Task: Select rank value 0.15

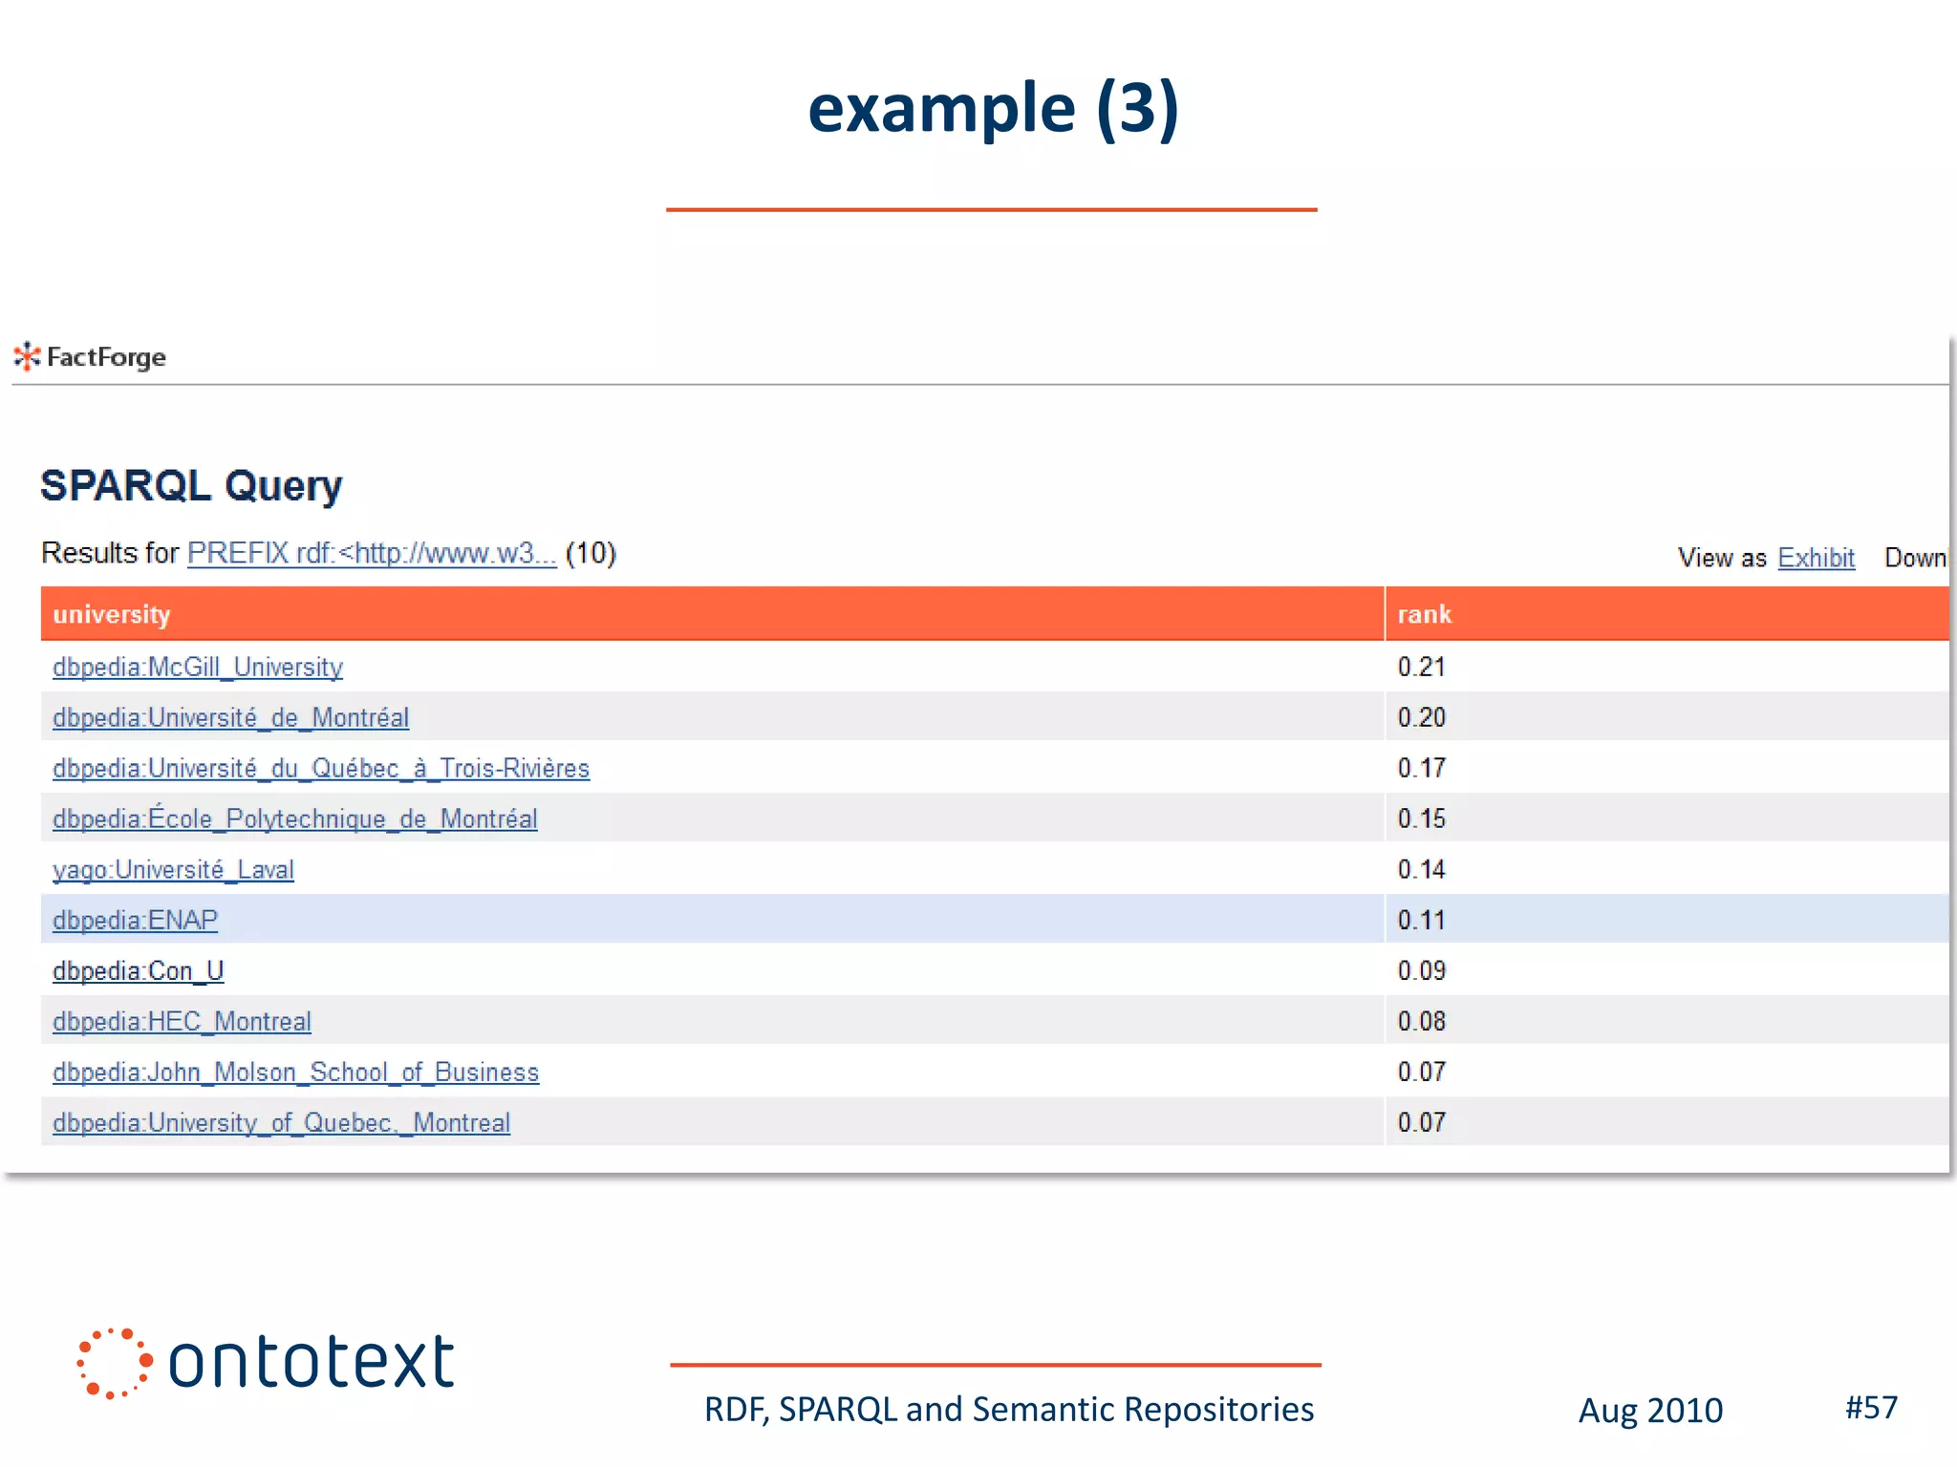Action: click(x=1421, y=819)
